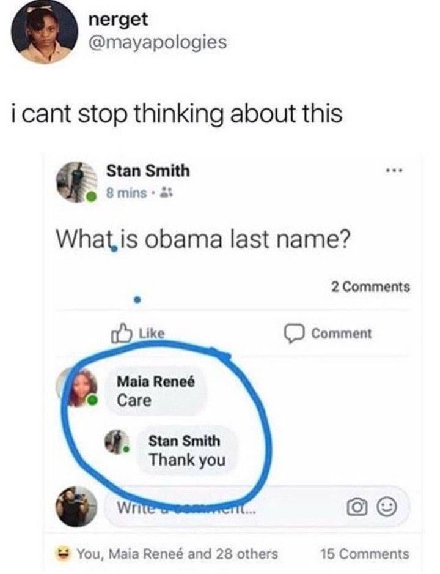Open the @mayapologies handle
This screenshot has height=574, width=440.
[x=158, y=42]
